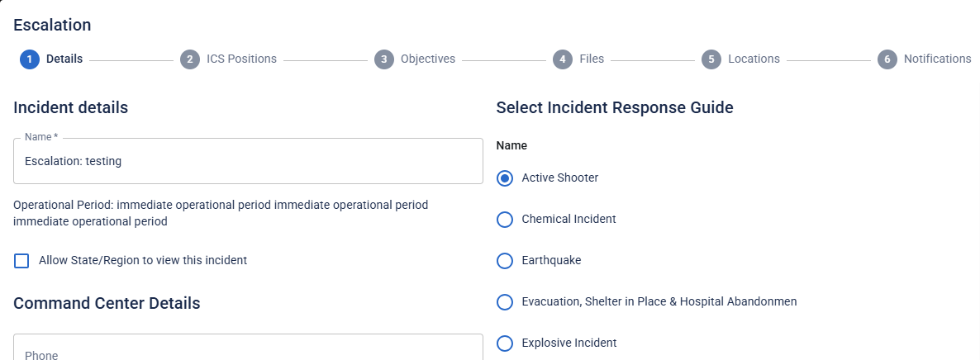Enable Allow State/Region to view this incident

pyautogui.click(x=22, y=261)
